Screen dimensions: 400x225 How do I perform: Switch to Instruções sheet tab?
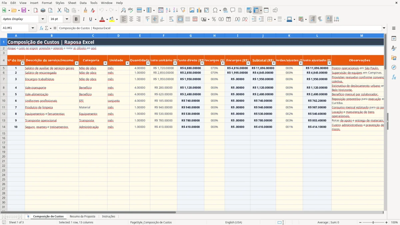click(x=109, y=216)
